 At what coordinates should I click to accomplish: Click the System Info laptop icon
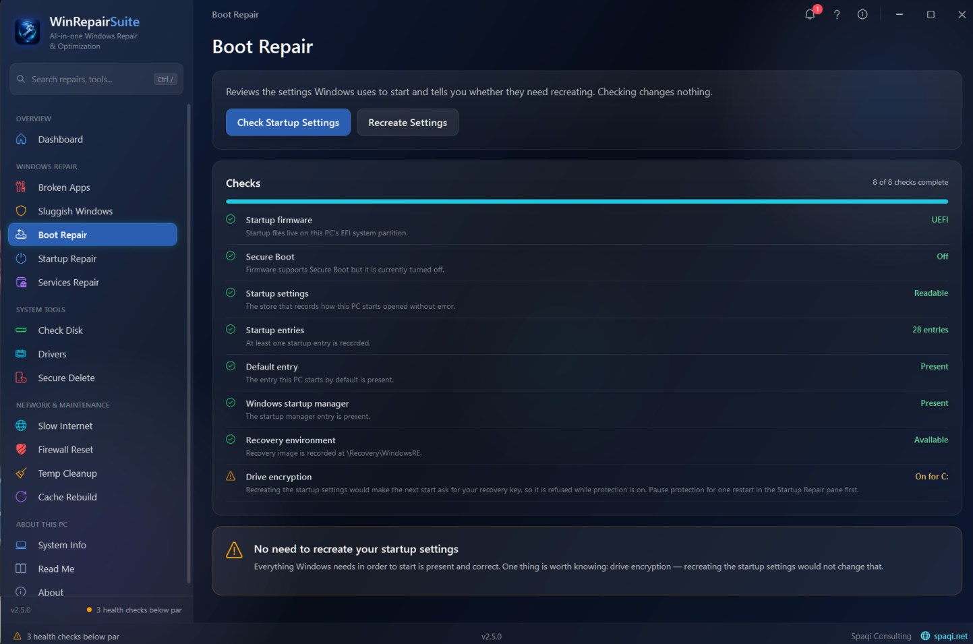click(x=21, y=545)
